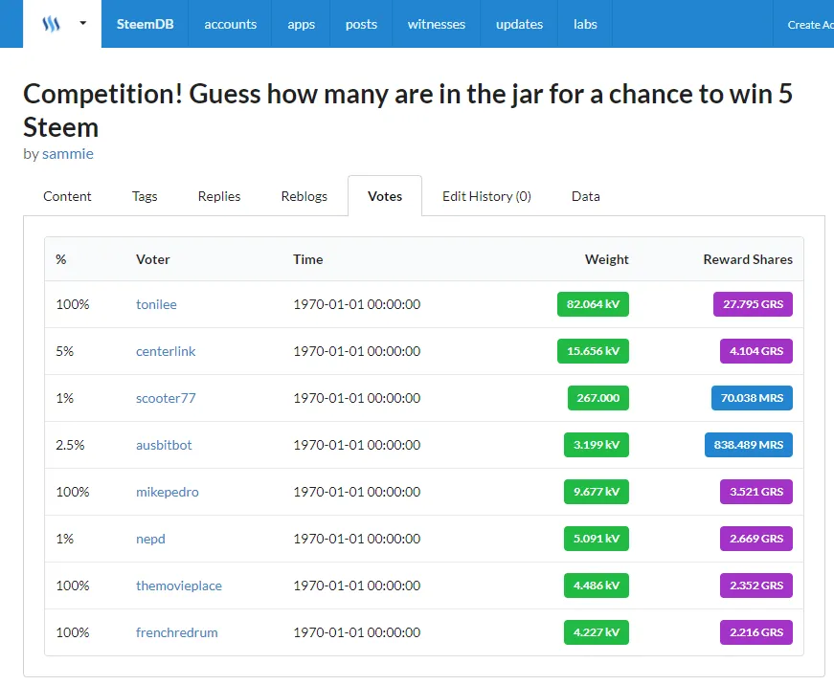Viewport: 834px width, 685px height.
Task: Click the 4.227 kV weight badge
Action: (x=597, y=632)
